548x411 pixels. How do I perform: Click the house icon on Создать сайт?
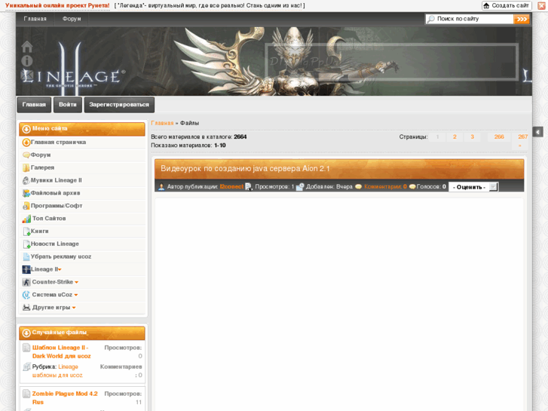coord(486,5)
